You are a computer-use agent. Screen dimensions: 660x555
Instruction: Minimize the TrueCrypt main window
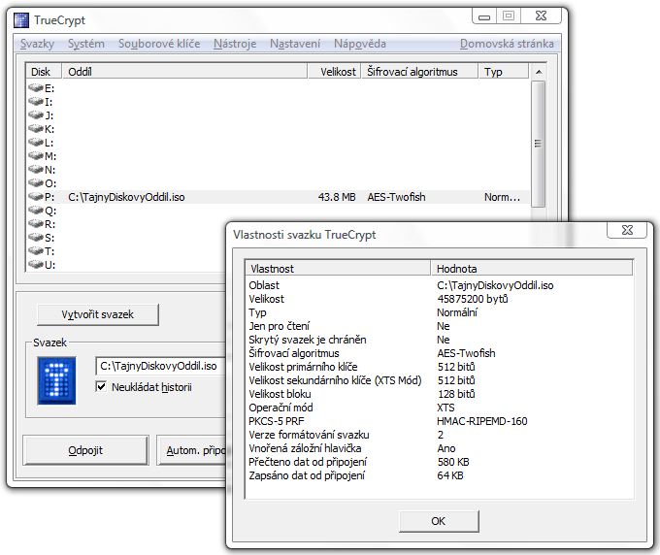click(x=484, y=16)
